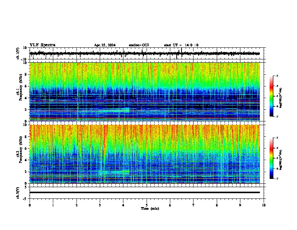Click the ch.1 voltage waveform trace panel
The height and width of the screenshot is (230, 297).
(x=147, y=53)
